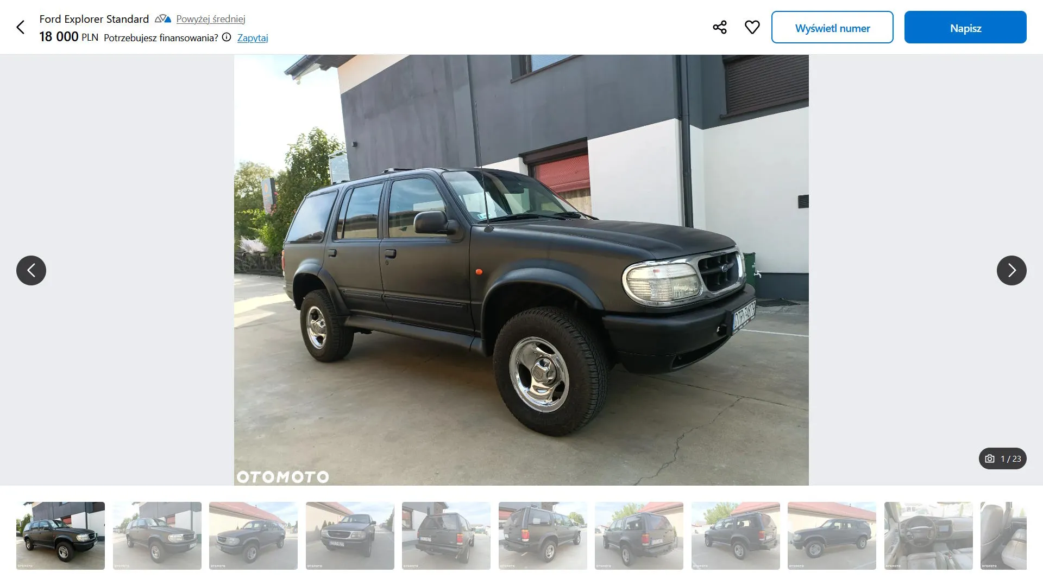Select the partially visible last seat thumbnail
Viewport: 1043px width, 586px height.
tap(1003, 536)
